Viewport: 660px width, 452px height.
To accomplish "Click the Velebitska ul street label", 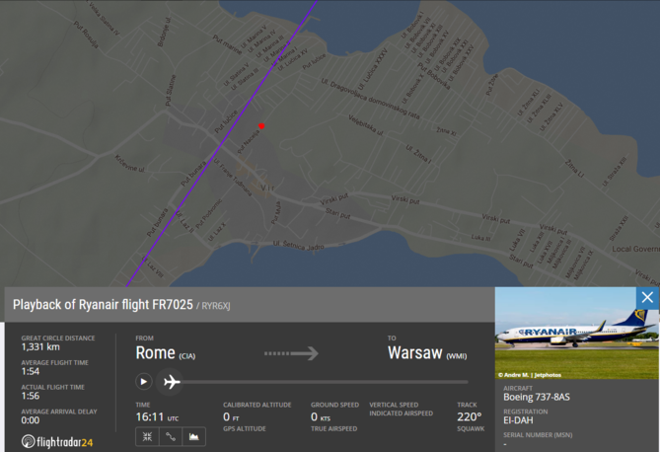I will pos(365,125).
